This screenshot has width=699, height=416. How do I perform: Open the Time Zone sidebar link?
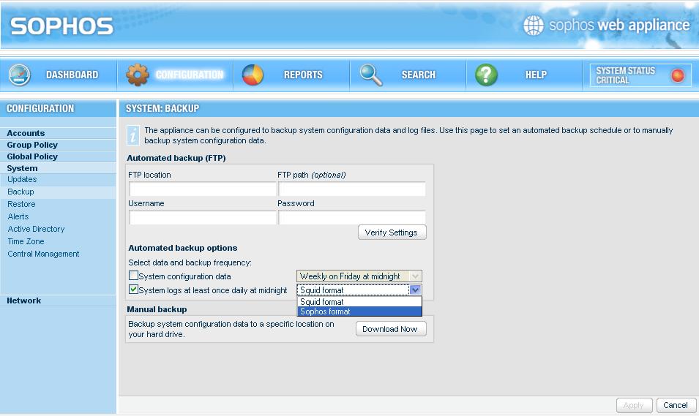coord(26,241)
